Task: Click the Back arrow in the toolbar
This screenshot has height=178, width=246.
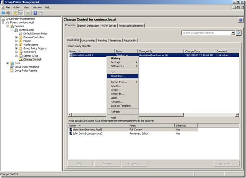Action: [3, 13]
